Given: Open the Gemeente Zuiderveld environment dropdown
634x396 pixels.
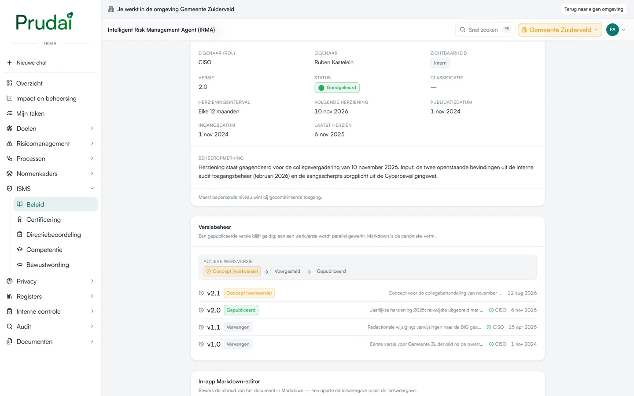Looking at the screenshot, I should tap(560, 30).
